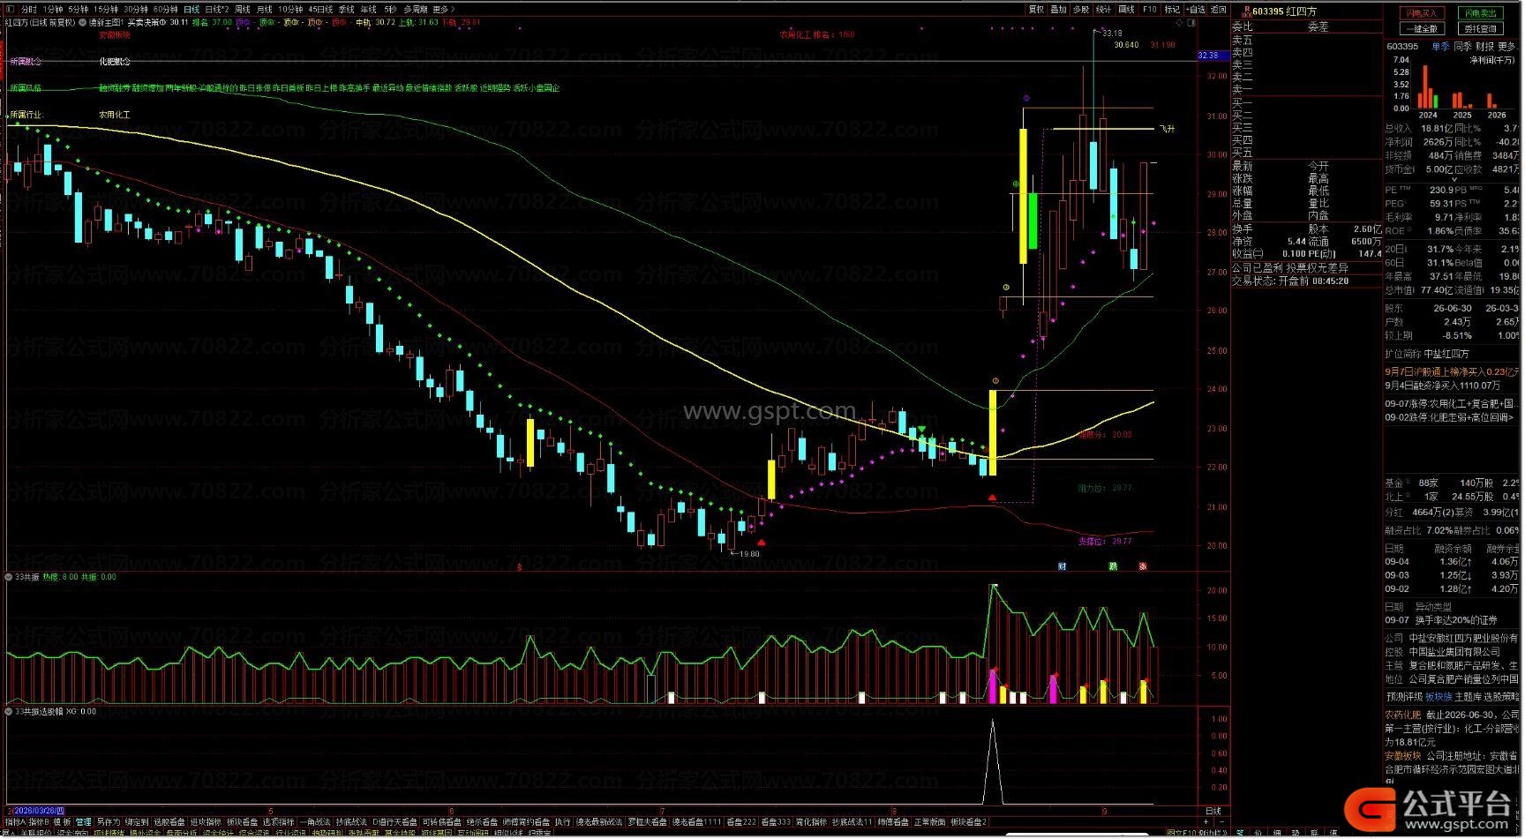
Task: Click the round indicator icon before 德新主图1
Action: [82, 22]
